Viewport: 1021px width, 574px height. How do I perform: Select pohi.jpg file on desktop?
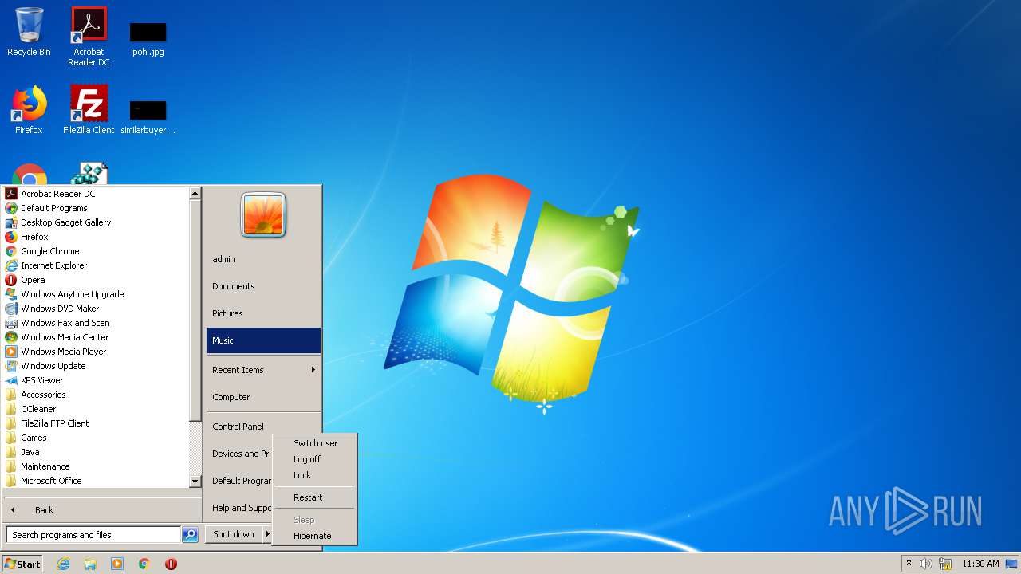click(x=148, y=39)
